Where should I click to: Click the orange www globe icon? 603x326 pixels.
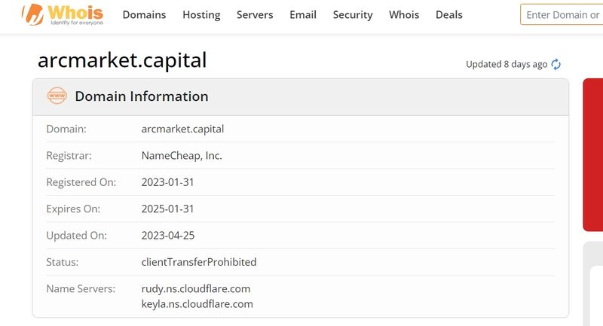coord(57,96)
